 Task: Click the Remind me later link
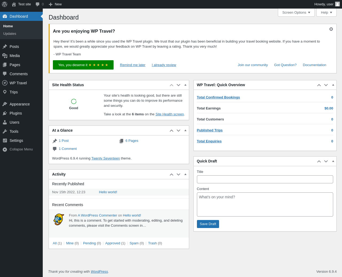click(x=133, y=65)
